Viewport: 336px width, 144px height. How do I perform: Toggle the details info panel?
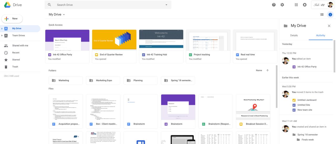(x=330, y=15)
